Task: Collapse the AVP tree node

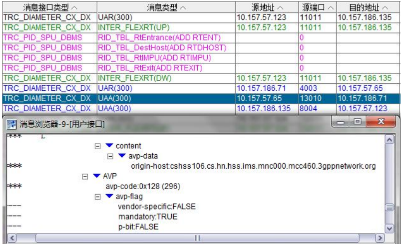Action: click(85, 176)
